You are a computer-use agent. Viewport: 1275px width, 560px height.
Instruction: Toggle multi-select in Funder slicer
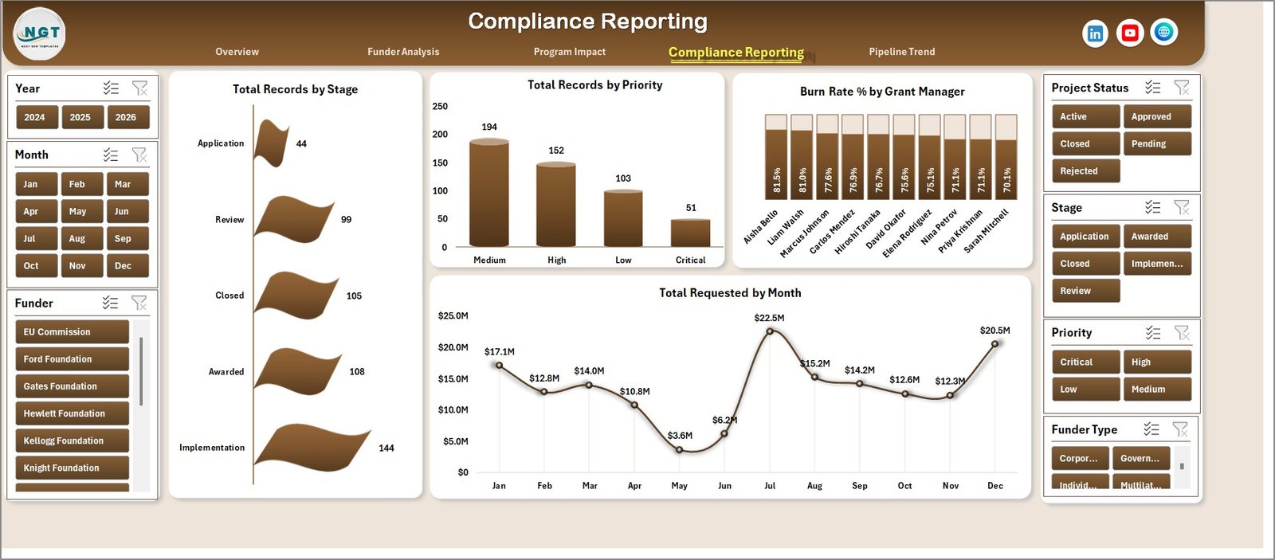tap(111, 303)
